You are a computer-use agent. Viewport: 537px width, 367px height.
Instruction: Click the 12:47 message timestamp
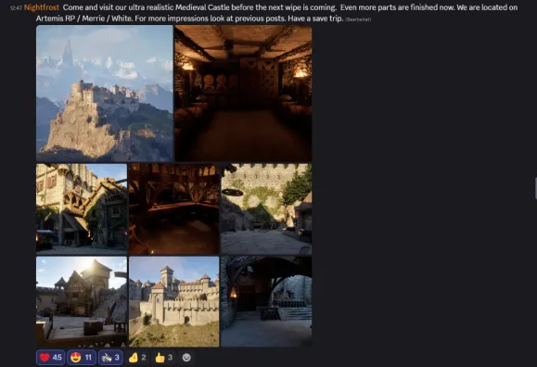pos(16,7)
